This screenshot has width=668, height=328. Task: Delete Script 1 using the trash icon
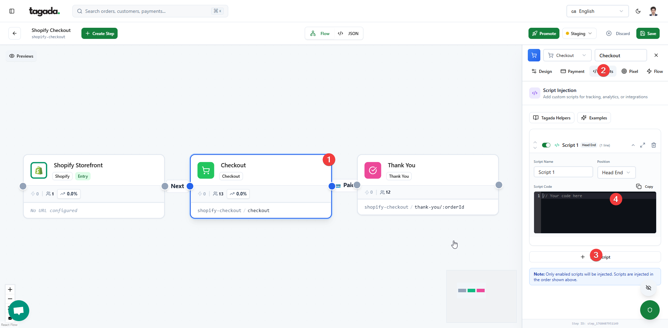(654, 145)
